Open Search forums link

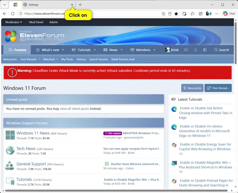tap(98, 59)
